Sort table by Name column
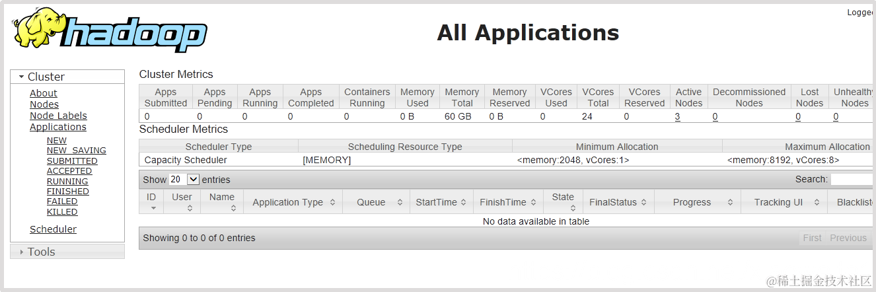 click(x=222, y=201)
